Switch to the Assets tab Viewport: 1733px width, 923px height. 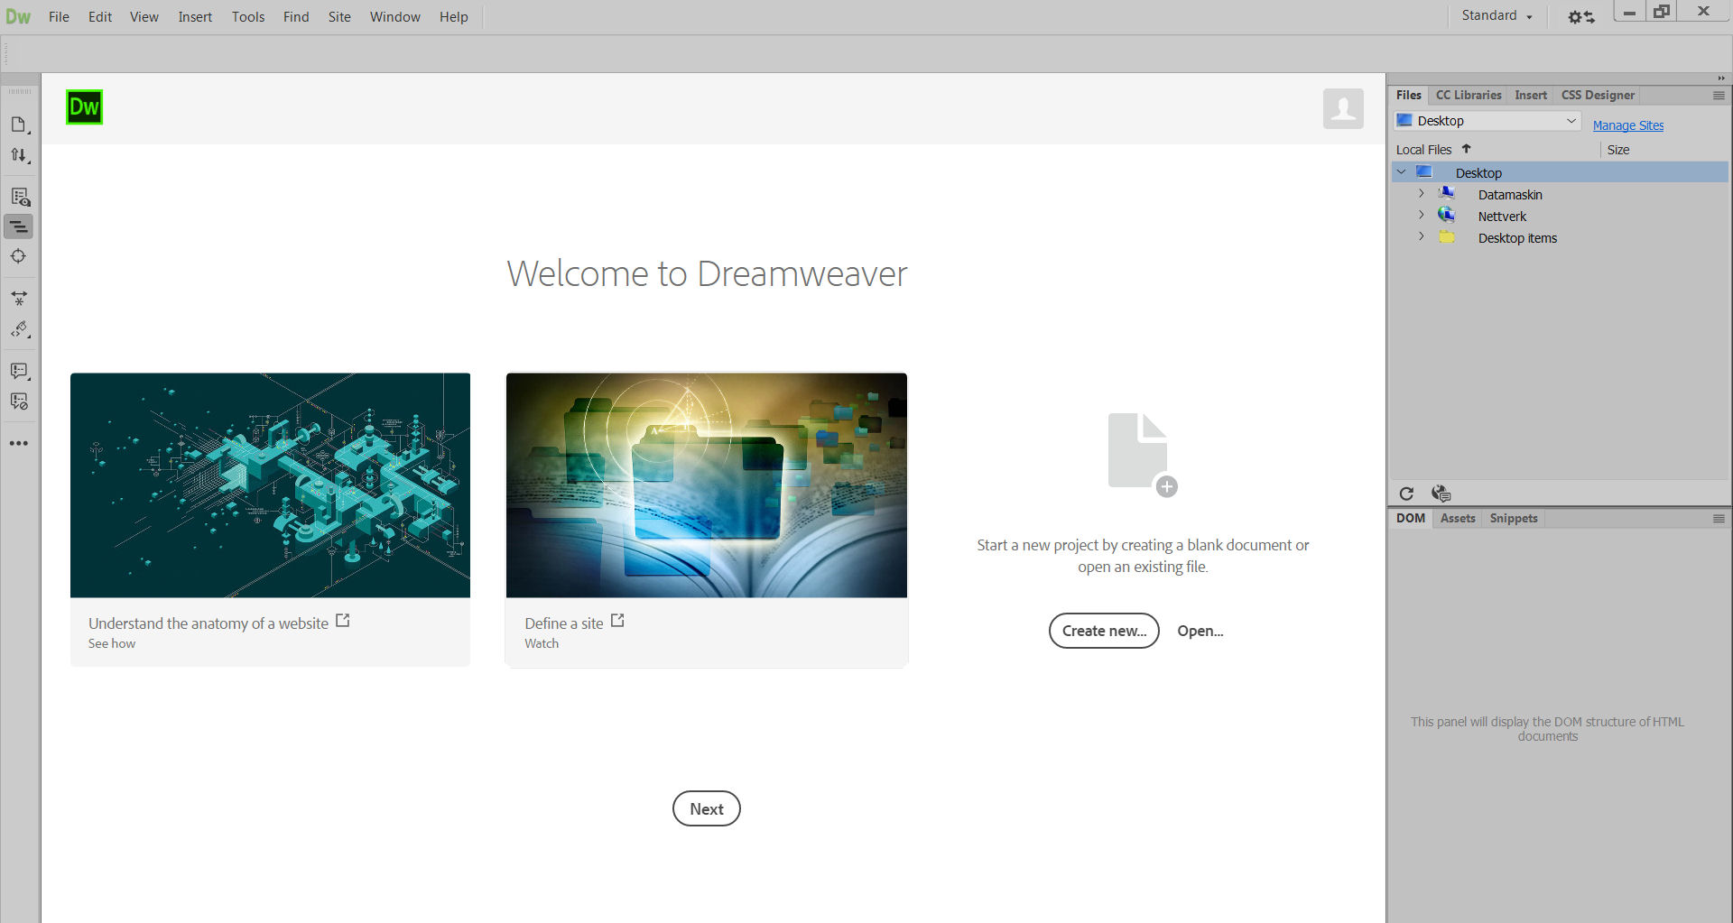click(1458, 518)
